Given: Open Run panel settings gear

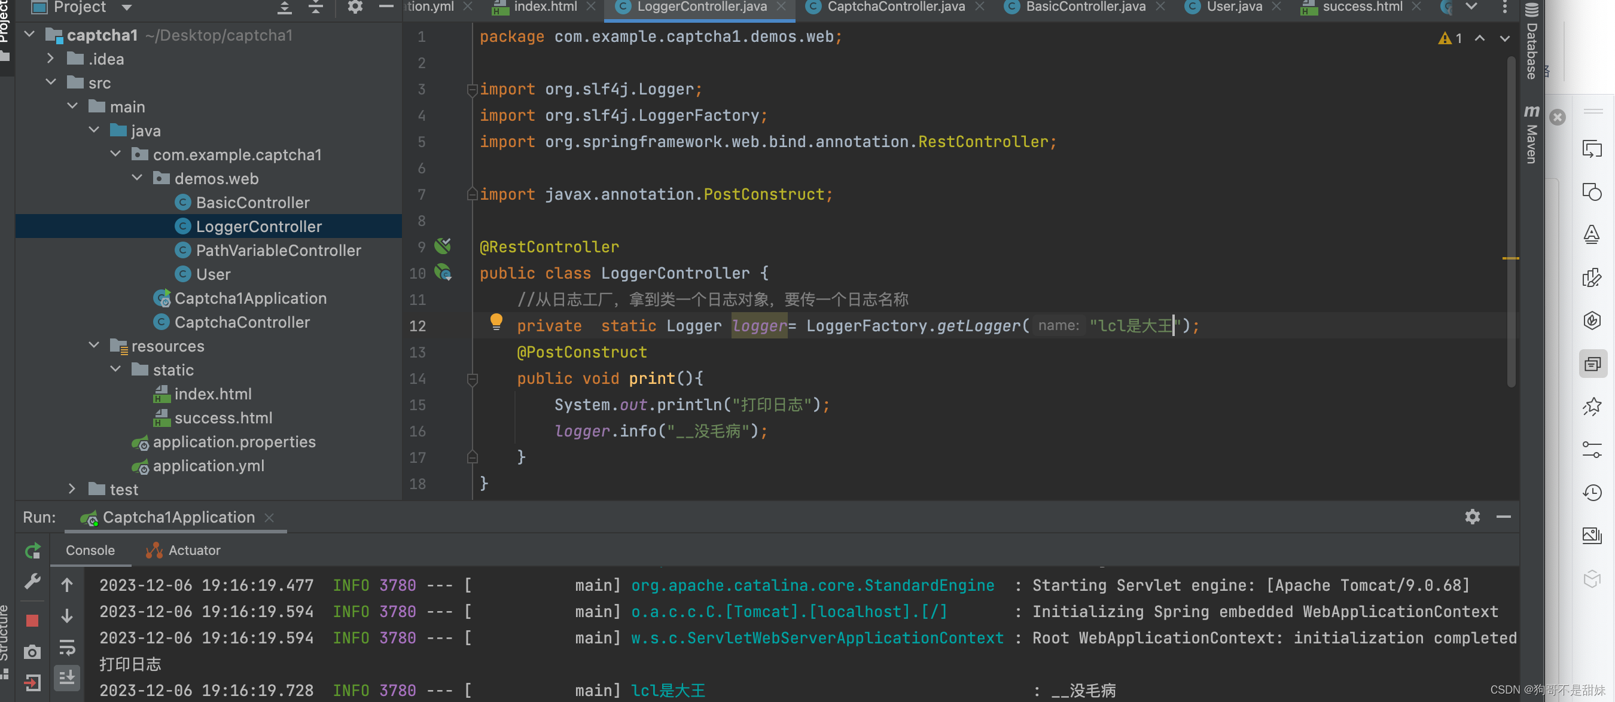Looking at the screenshot, I should coord(1472,517).
